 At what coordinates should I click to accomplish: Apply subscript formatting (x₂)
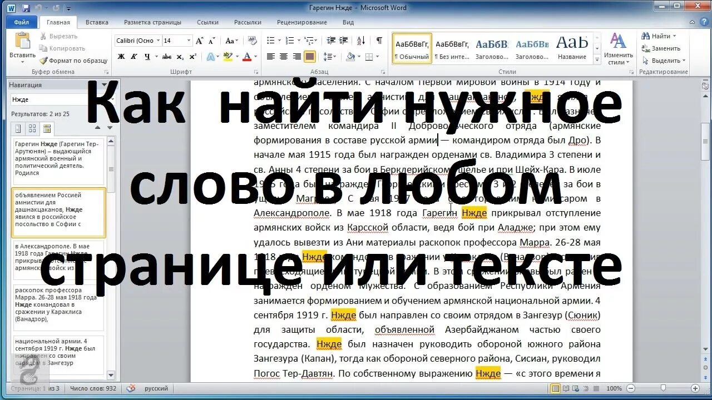tap(180, 57)
